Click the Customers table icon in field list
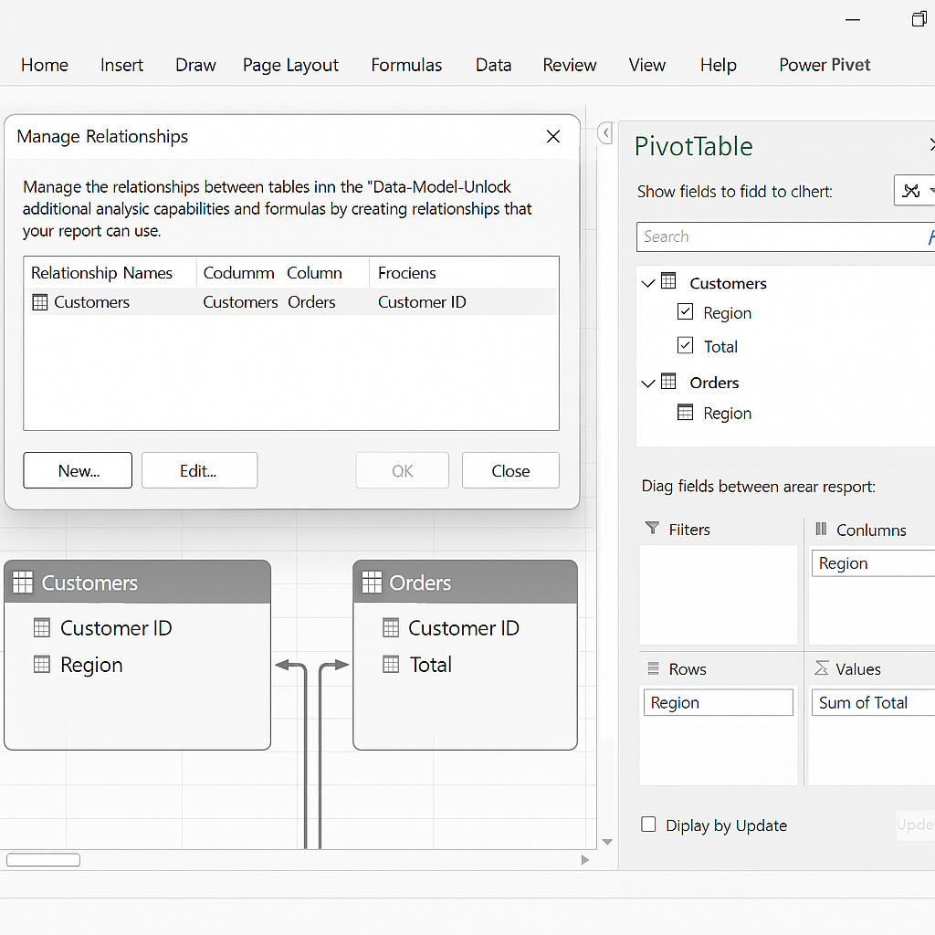The height and width of the screenshot is (935, 935). 668,281
